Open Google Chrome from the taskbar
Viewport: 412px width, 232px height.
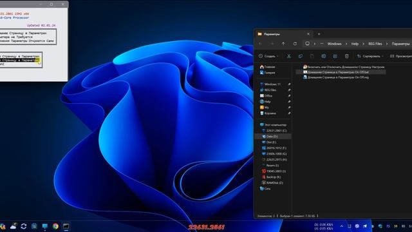click(55, 226)
